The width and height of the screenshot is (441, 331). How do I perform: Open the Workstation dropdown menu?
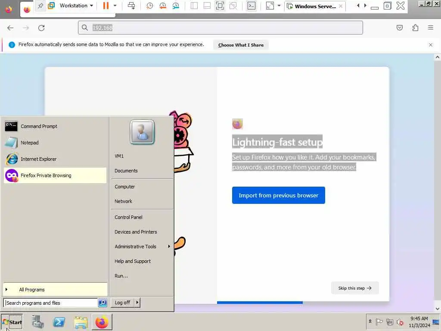tap(77, 6)
